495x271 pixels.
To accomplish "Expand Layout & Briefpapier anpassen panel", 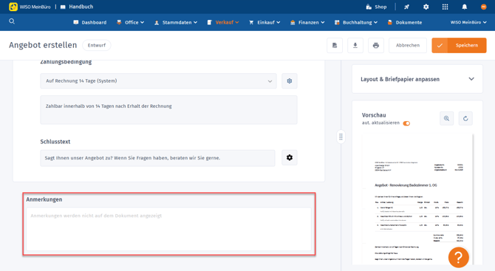I will click(417, 79).
